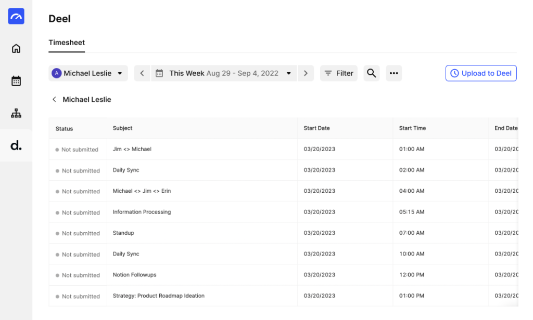Click back arrow beside Michael Leslie heading
Screen dimensions: 533x320
[54, 99]
